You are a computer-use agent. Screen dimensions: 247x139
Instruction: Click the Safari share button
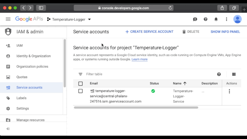pos(222,8)
